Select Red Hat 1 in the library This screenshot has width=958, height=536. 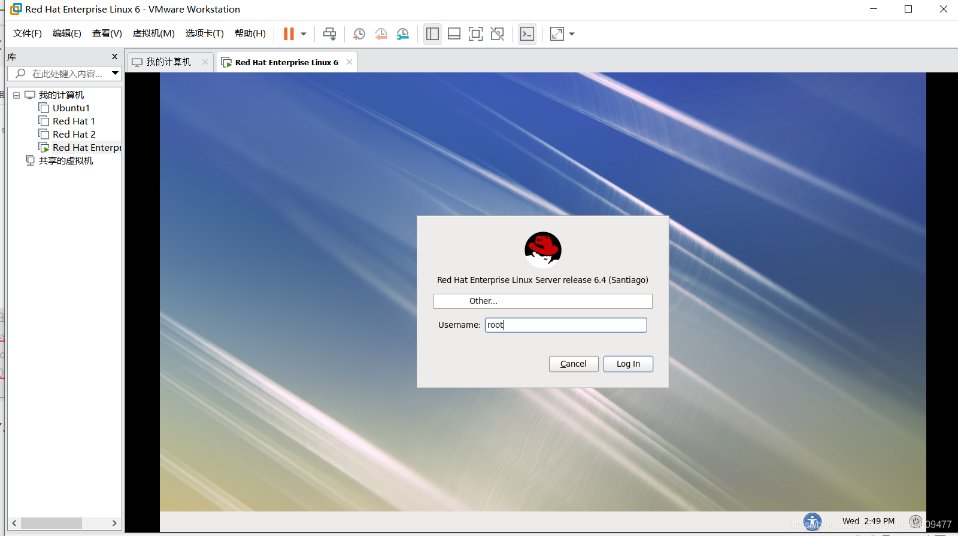click(x=74, y=121)
